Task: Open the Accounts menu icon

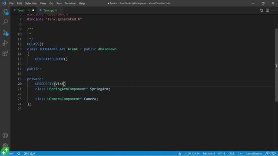Action: click(5, 136)
